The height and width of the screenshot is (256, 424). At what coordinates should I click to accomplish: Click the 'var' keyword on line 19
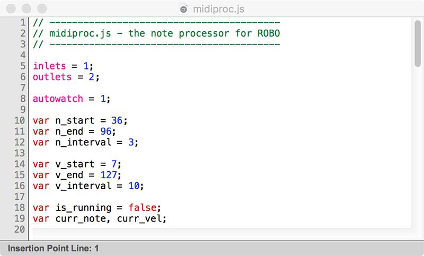pos(41,218)
